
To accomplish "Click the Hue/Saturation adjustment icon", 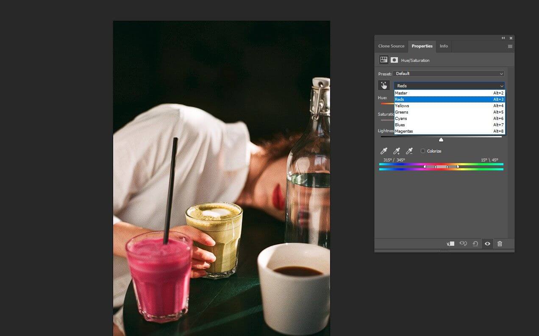I will click(383, 60).
